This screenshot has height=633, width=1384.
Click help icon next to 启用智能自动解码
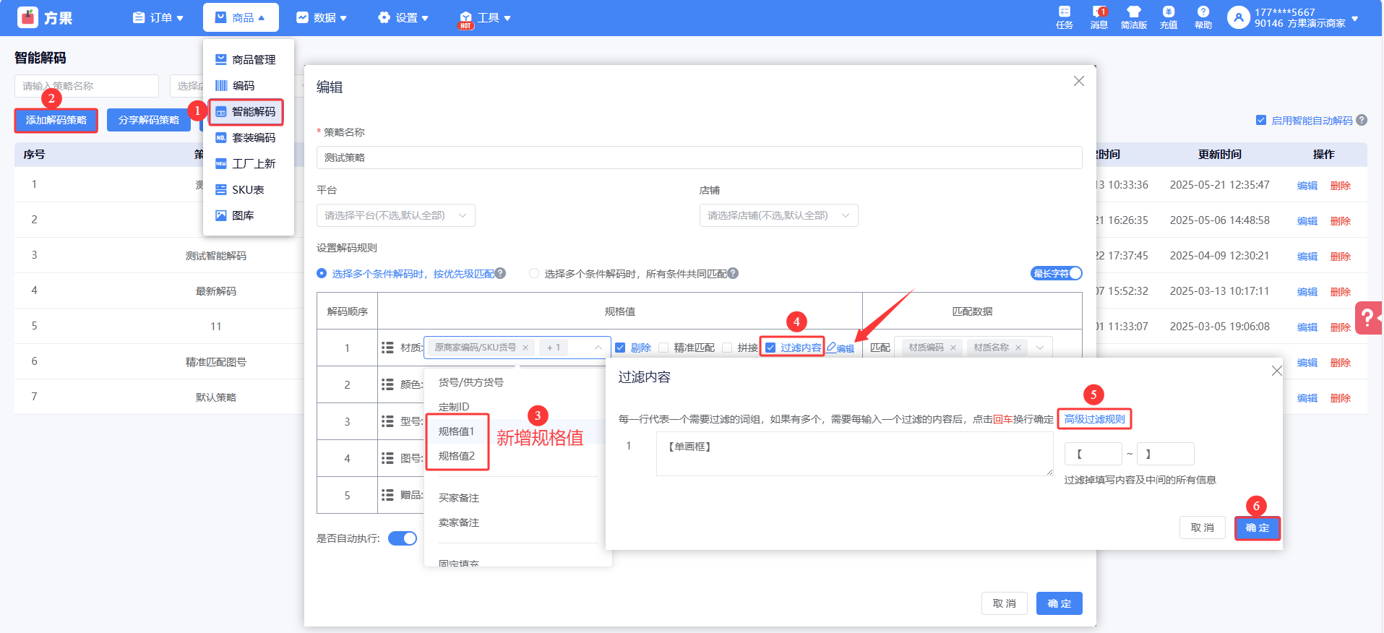pyautogui.click(x=1362, y=120)
